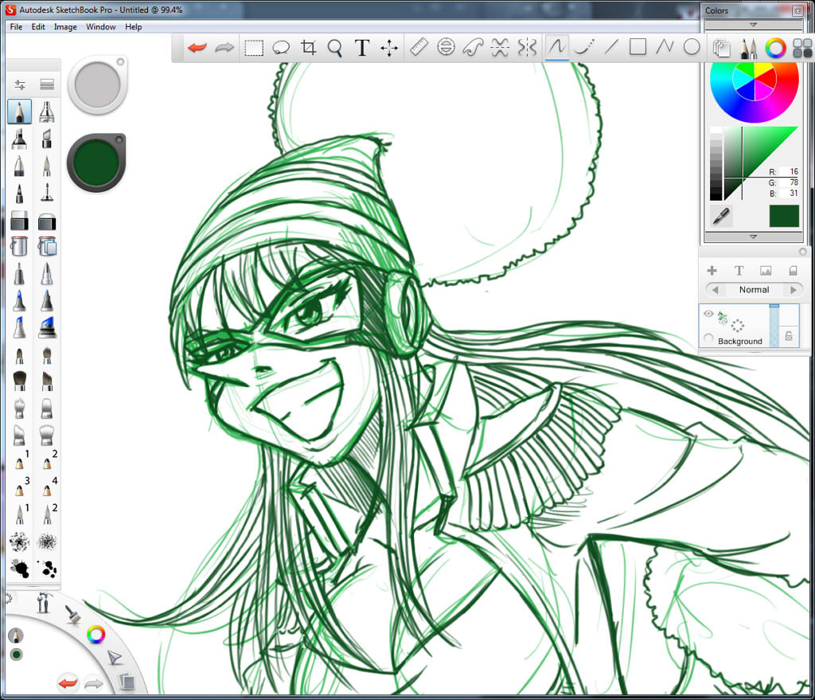815x700 pixels.
Task: Click the G value field showing 78
Action: point(789,182)
